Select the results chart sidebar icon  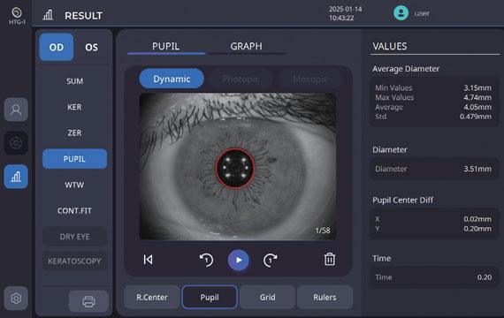(16, 177)
